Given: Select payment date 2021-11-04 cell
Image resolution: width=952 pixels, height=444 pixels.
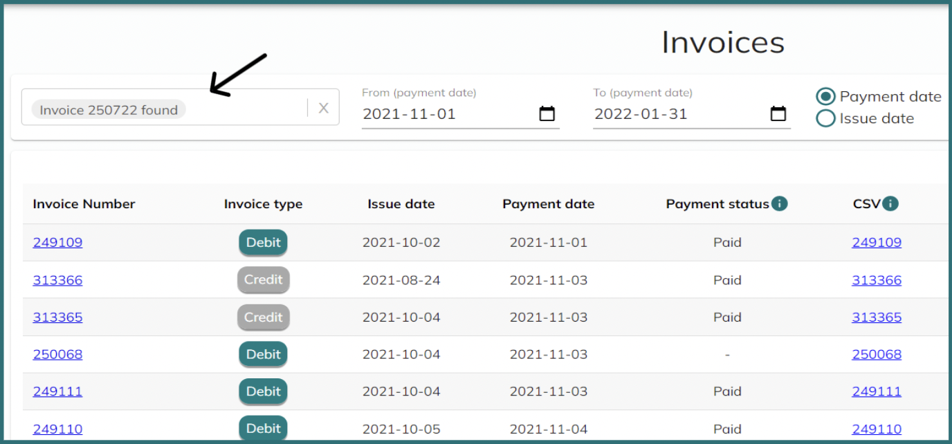Looking at the screenshot, I should tap(549, 429).
